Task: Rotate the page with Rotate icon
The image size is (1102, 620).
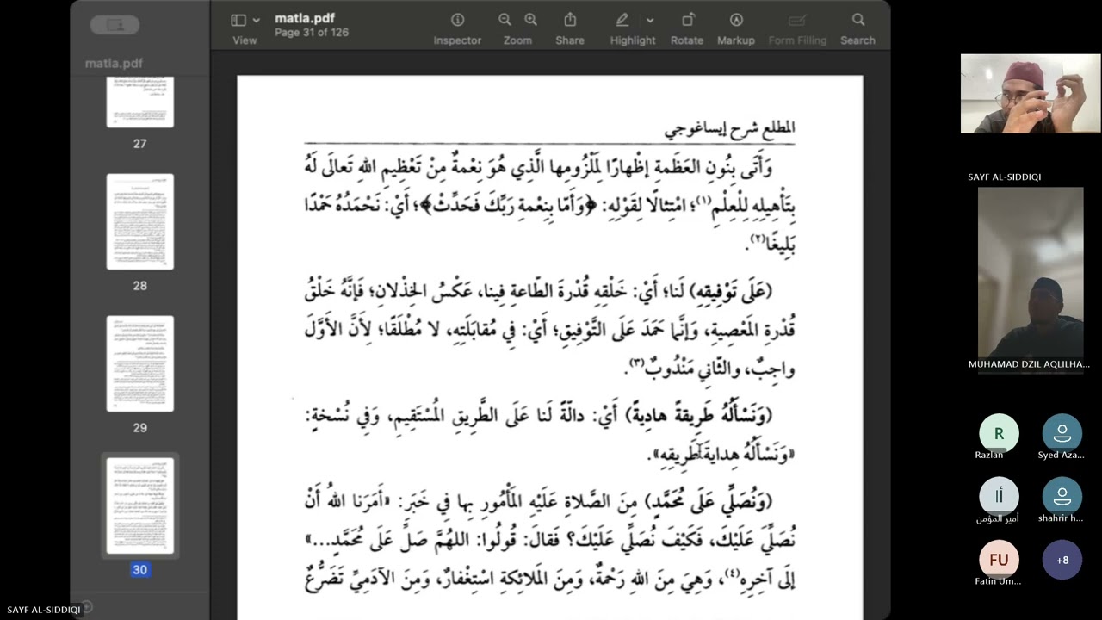Action: click(687, 20)
